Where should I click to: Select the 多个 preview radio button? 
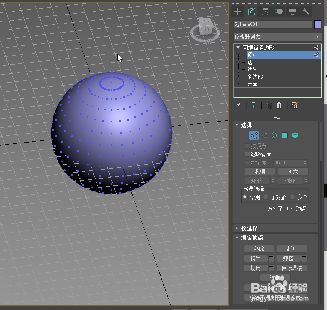coord(292,197)
